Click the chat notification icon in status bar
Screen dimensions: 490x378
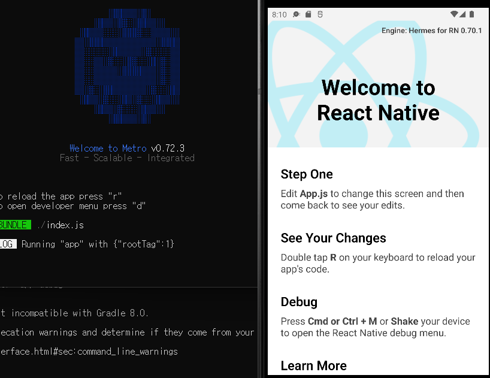[297, 14]
